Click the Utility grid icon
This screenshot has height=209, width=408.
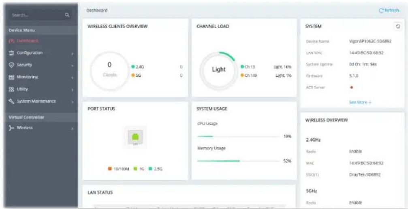11,89
